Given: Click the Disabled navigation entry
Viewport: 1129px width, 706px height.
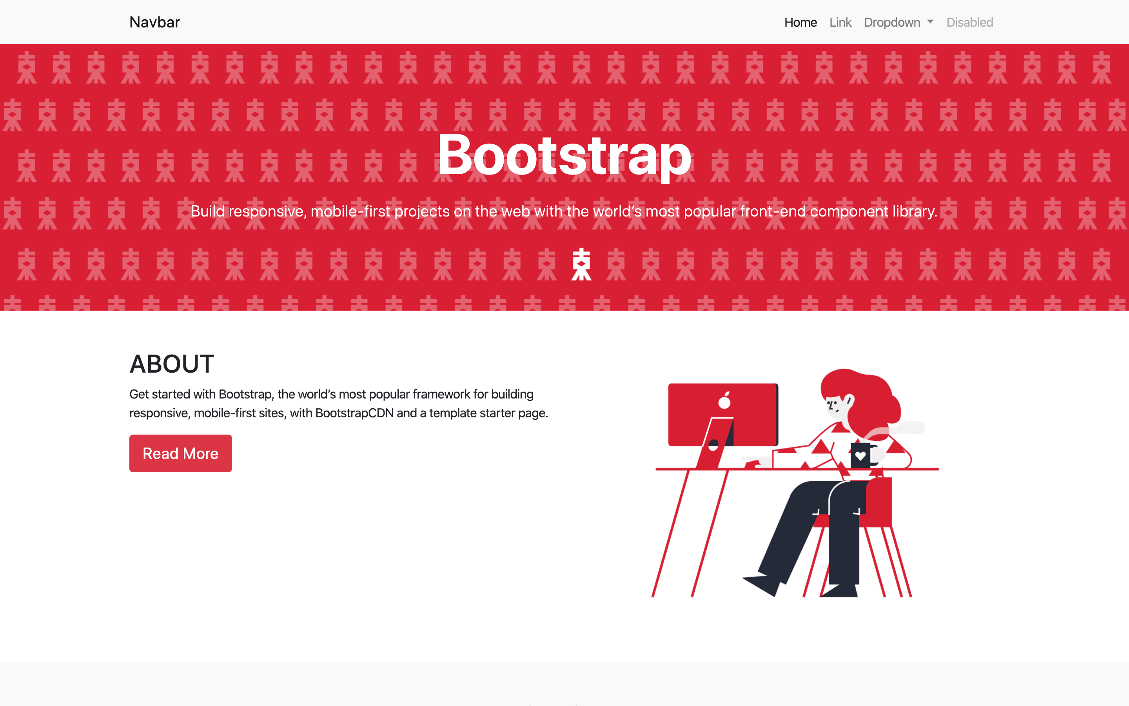Looking at the screenshot, I should (969, 22).
